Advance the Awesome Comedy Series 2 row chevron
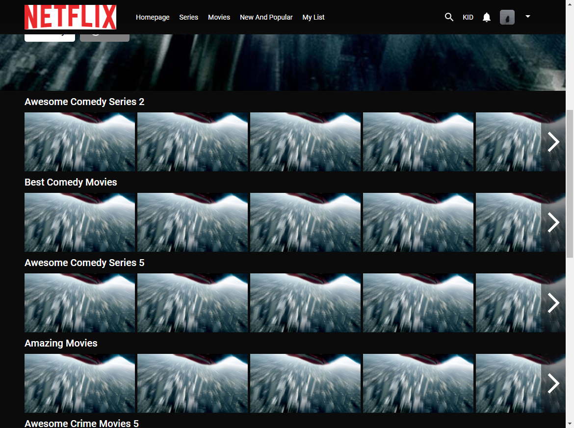 coord(553,142)
